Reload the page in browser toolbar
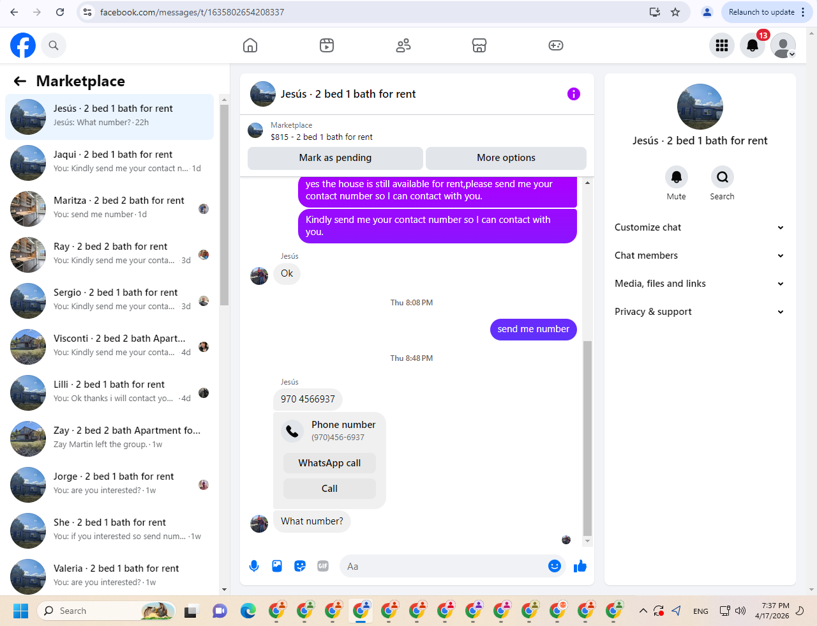This screenshot has height=626, width=817. tap(60, 12)
